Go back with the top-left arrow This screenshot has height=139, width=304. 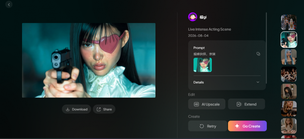click(x=9, y=5)
